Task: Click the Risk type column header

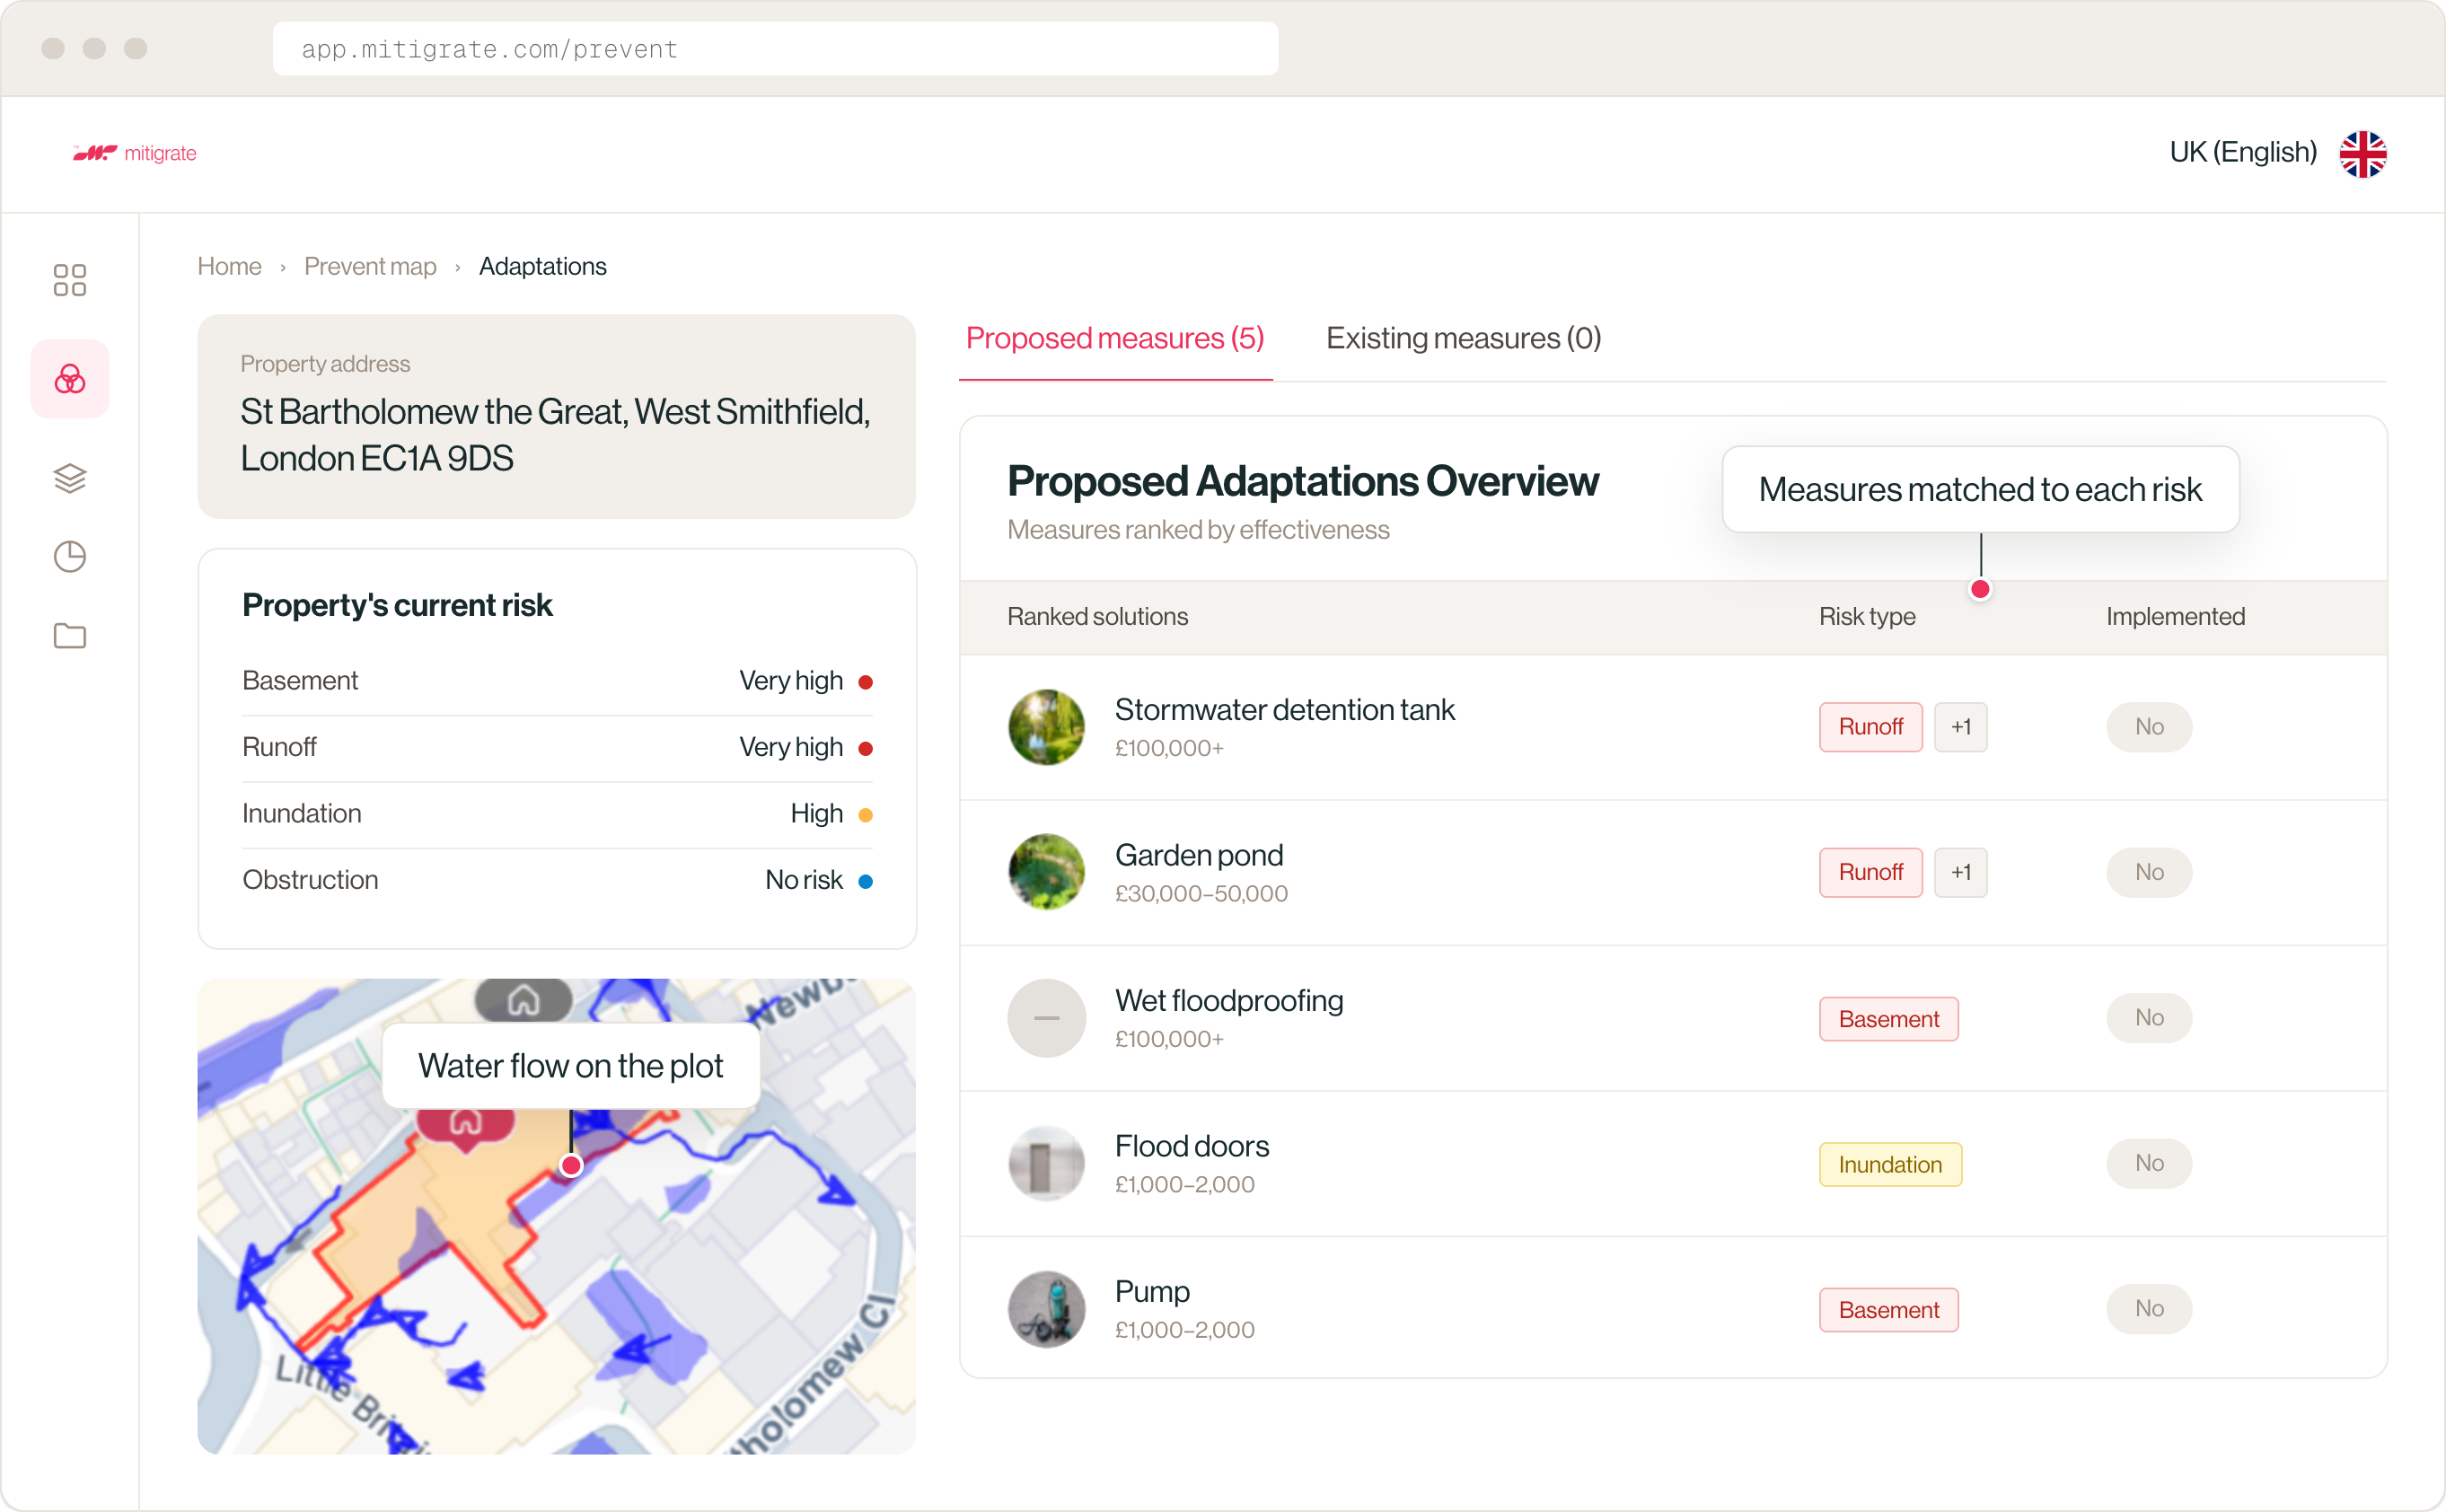Action: [1866, 616]
